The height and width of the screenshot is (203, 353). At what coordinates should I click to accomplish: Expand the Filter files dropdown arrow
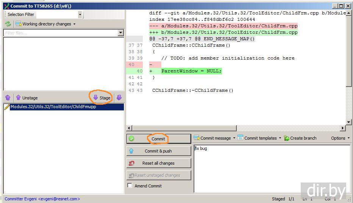click(x=121, y=33)
